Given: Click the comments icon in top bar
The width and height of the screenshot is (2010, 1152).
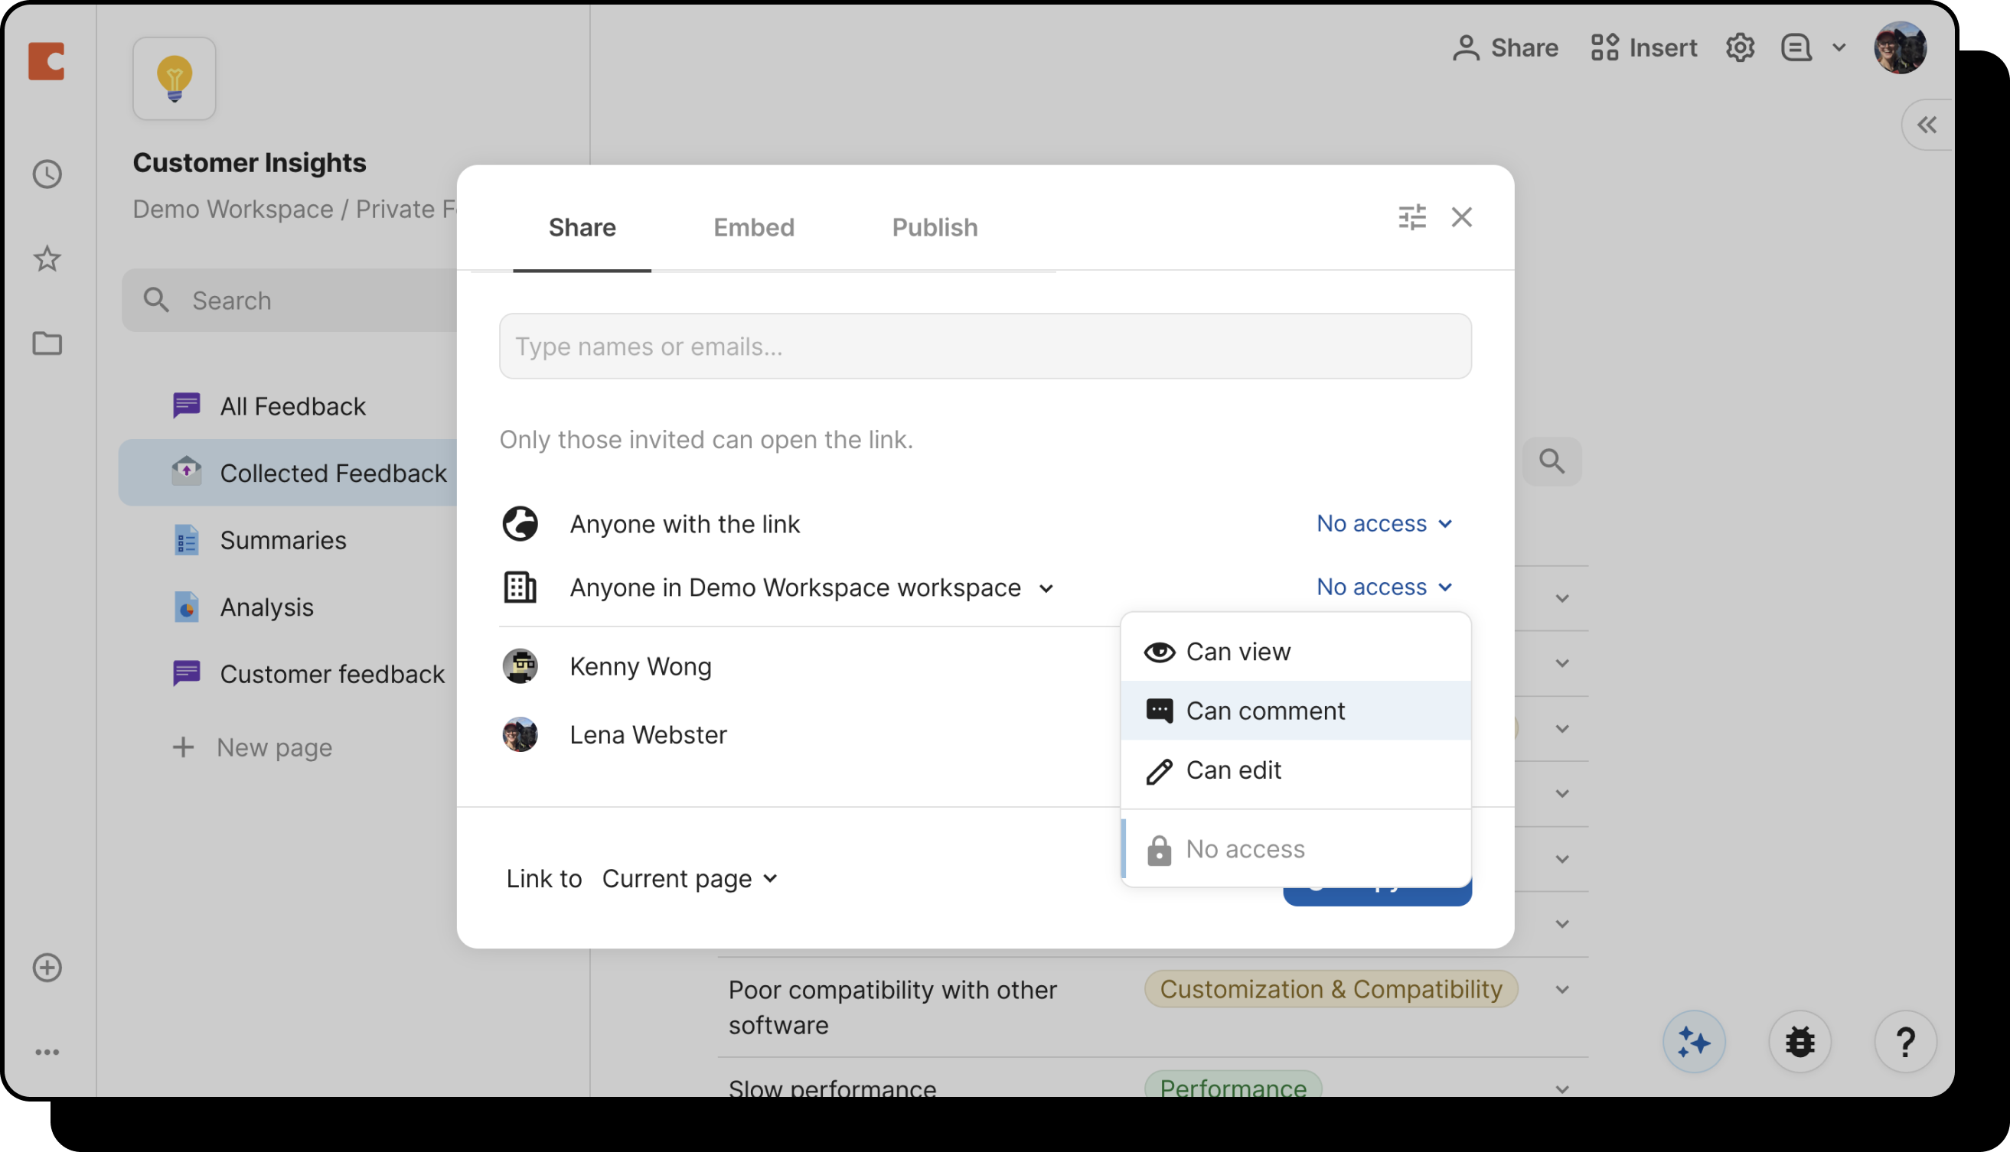Looking at the screenshot, I should point(1796,47).
